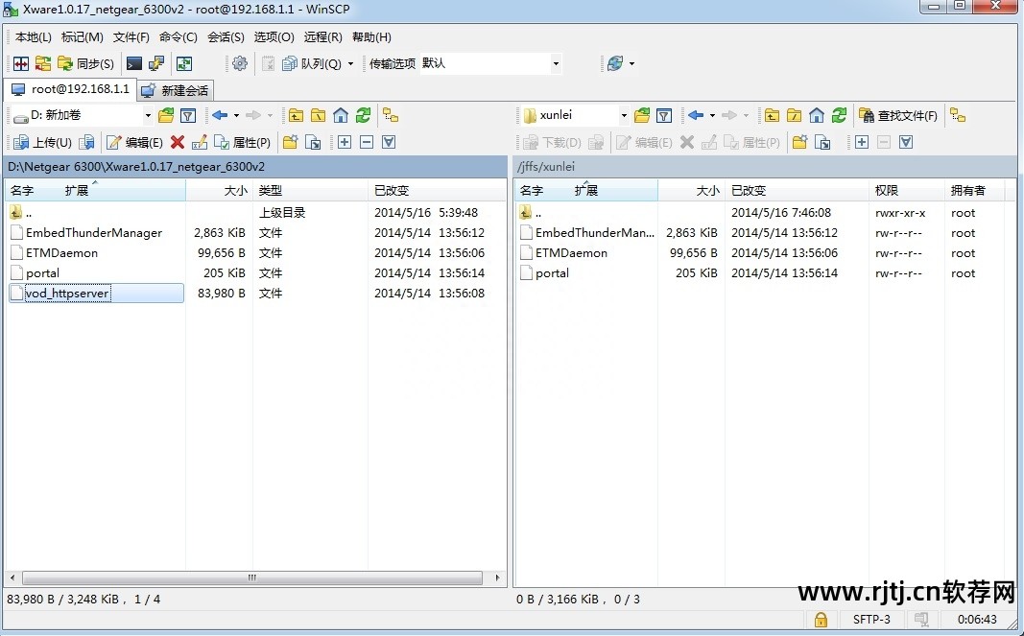Image resolution: width=1024 pixels, height=636 pixels.
Task: Click the lock icon in the status bar
Action: [x=821, y=619]
